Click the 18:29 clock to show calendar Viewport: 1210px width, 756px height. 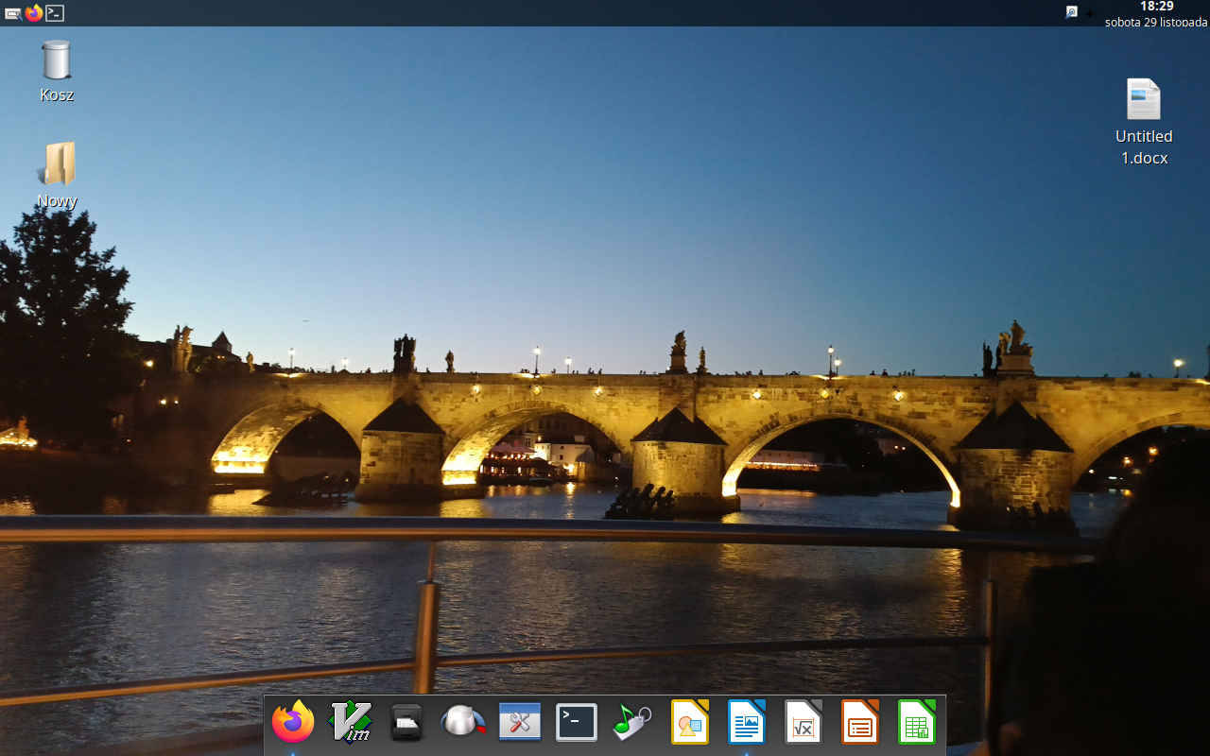point(1156,7)
